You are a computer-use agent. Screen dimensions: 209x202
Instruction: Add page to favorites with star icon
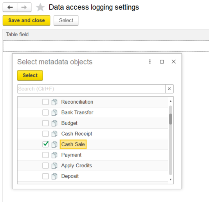(40, 7)
